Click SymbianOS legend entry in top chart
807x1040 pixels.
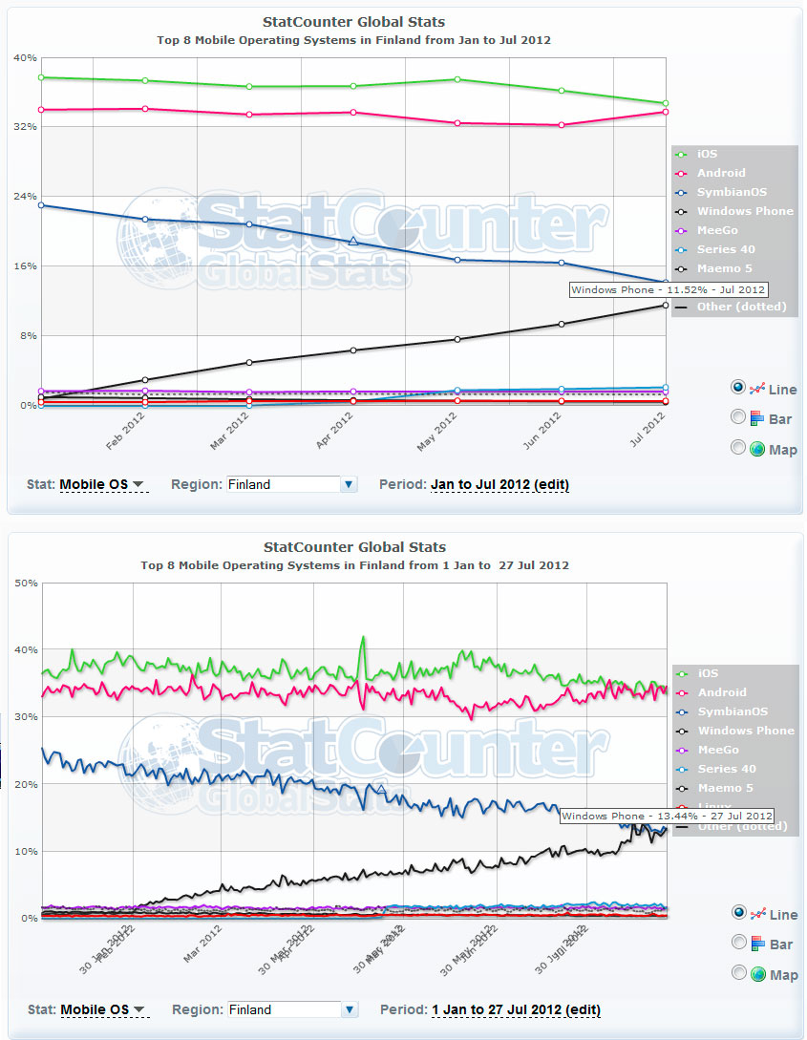721,192
